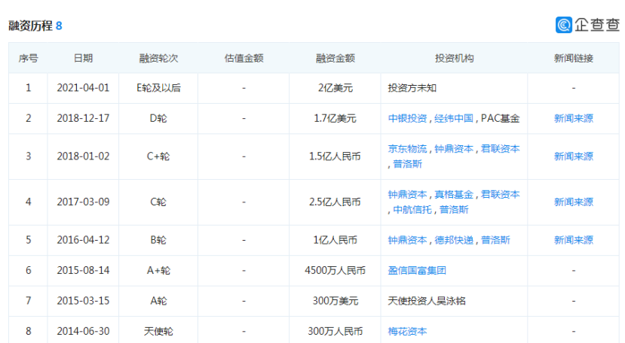Click the 投资机构 column header

pyautogui.click(x=454, y=59)
